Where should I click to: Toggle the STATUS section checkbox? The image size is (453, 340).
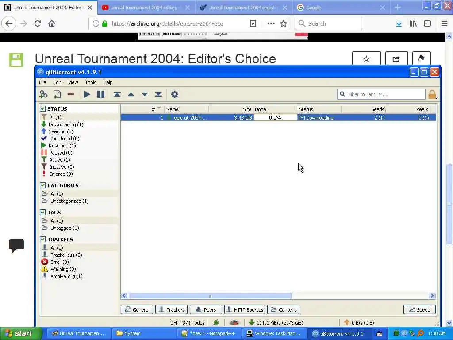pyautogui.click(x=43, y=109)
